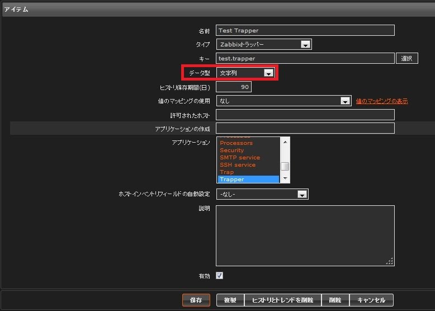Open the ホストインベントリフィールドの自動設定 dropdown
Viewport: 435px width, 311px height.
262,194
